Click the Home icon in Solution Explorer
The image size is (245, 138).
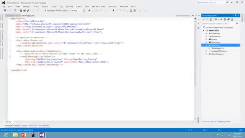click(x=211, y=20)
